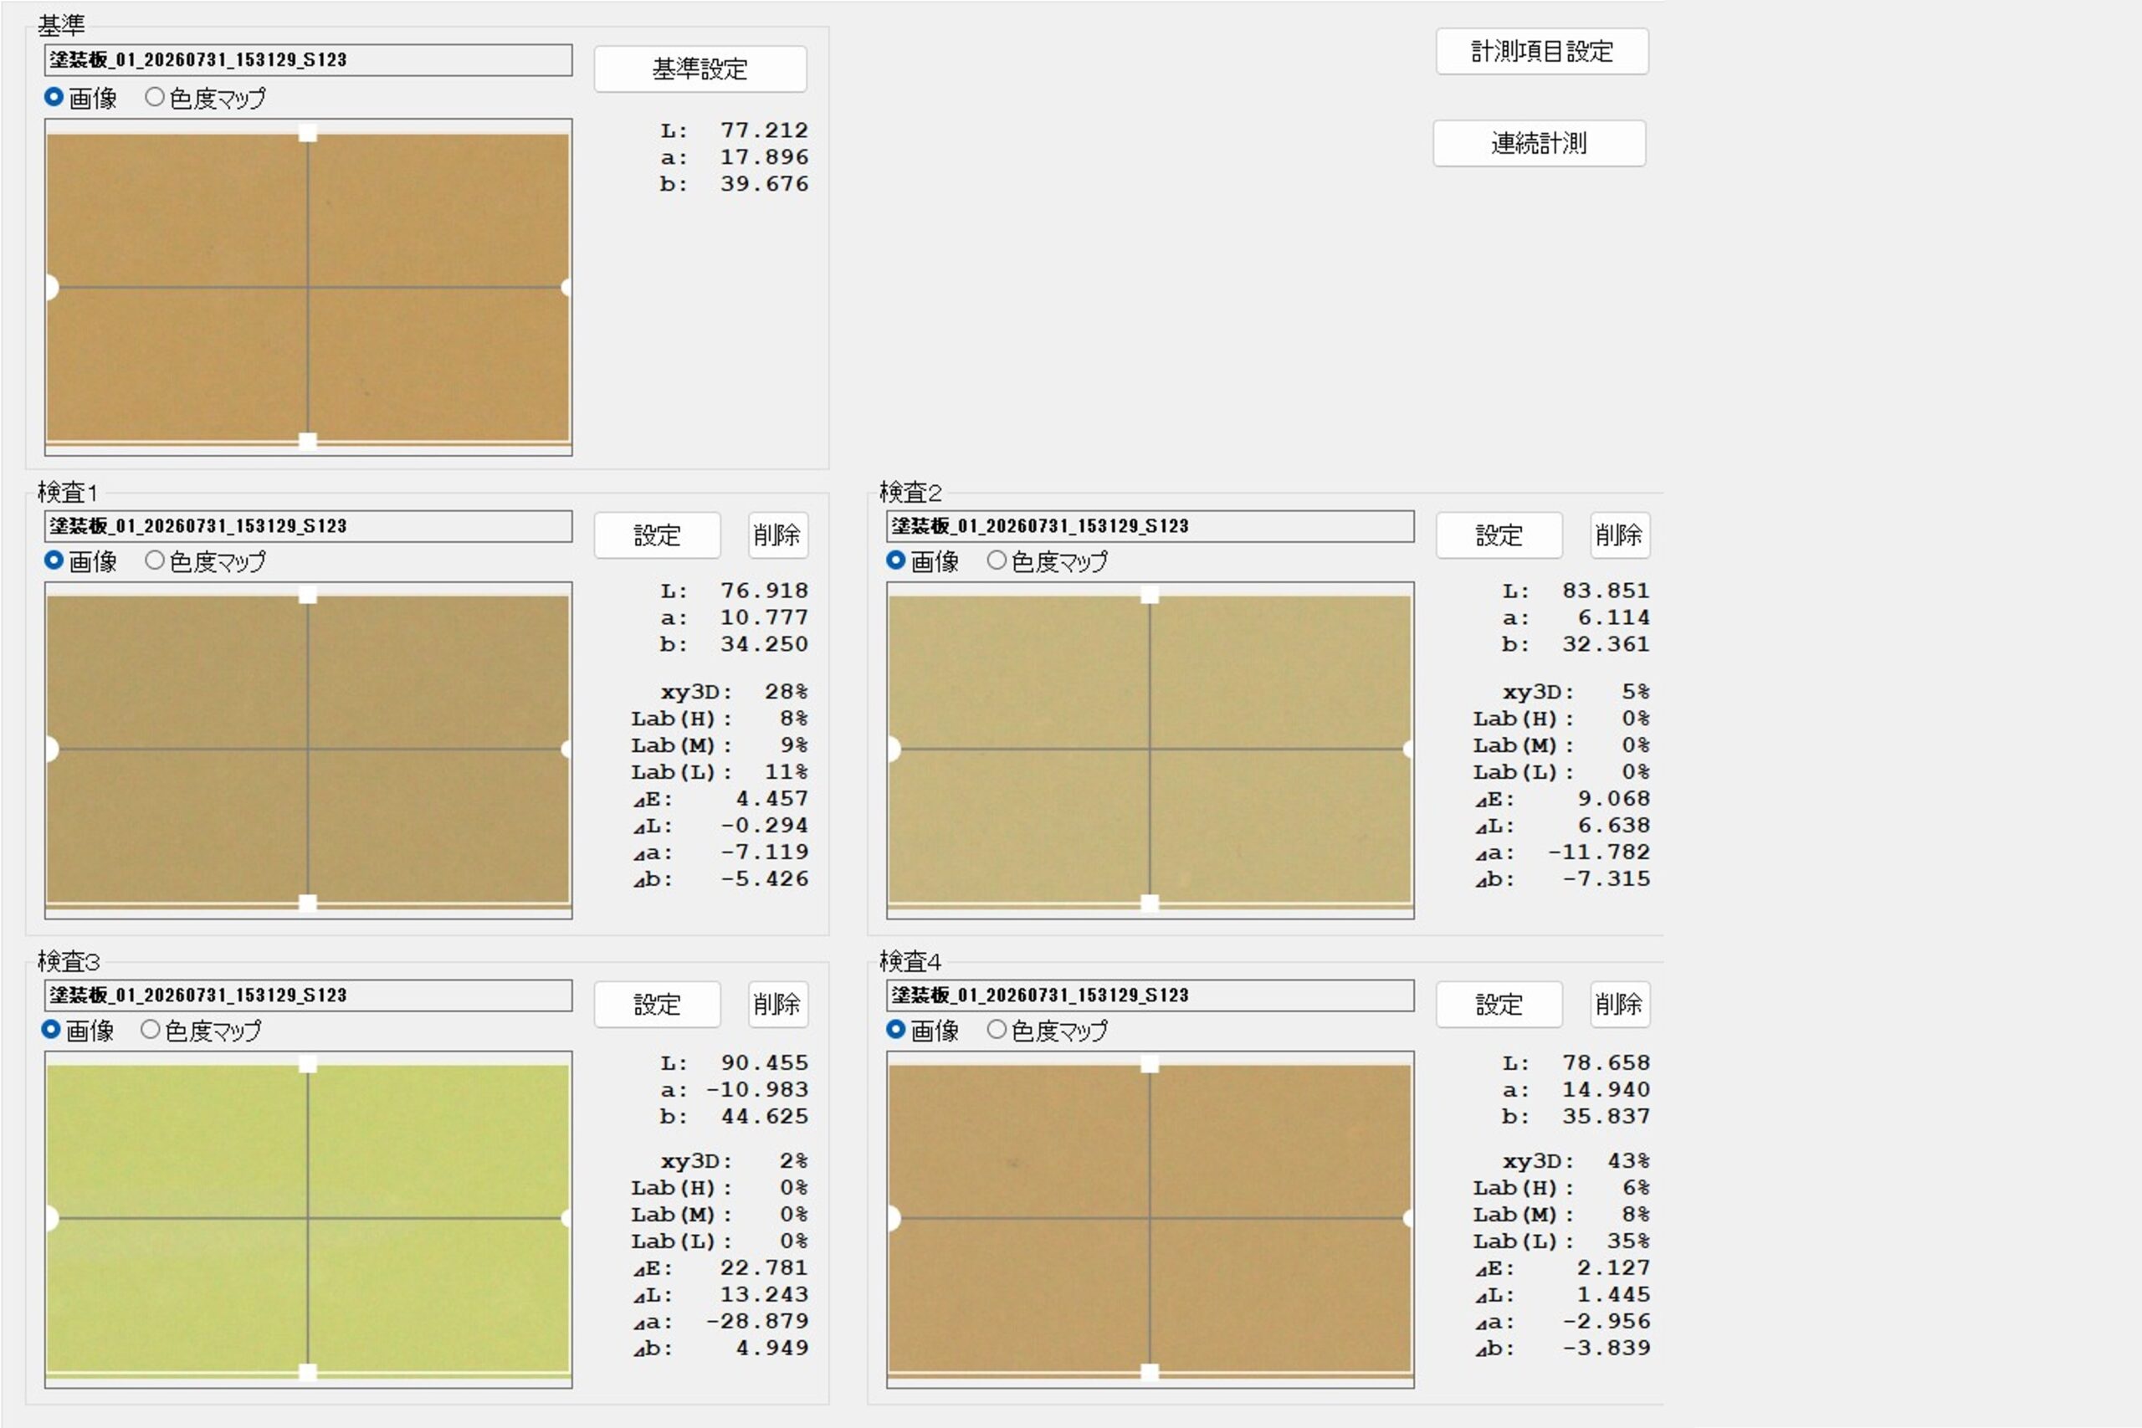Click 検査3 Δa value -28.879
The height and width of the screenshot is (1428, 2142).
coord(756,1321)
